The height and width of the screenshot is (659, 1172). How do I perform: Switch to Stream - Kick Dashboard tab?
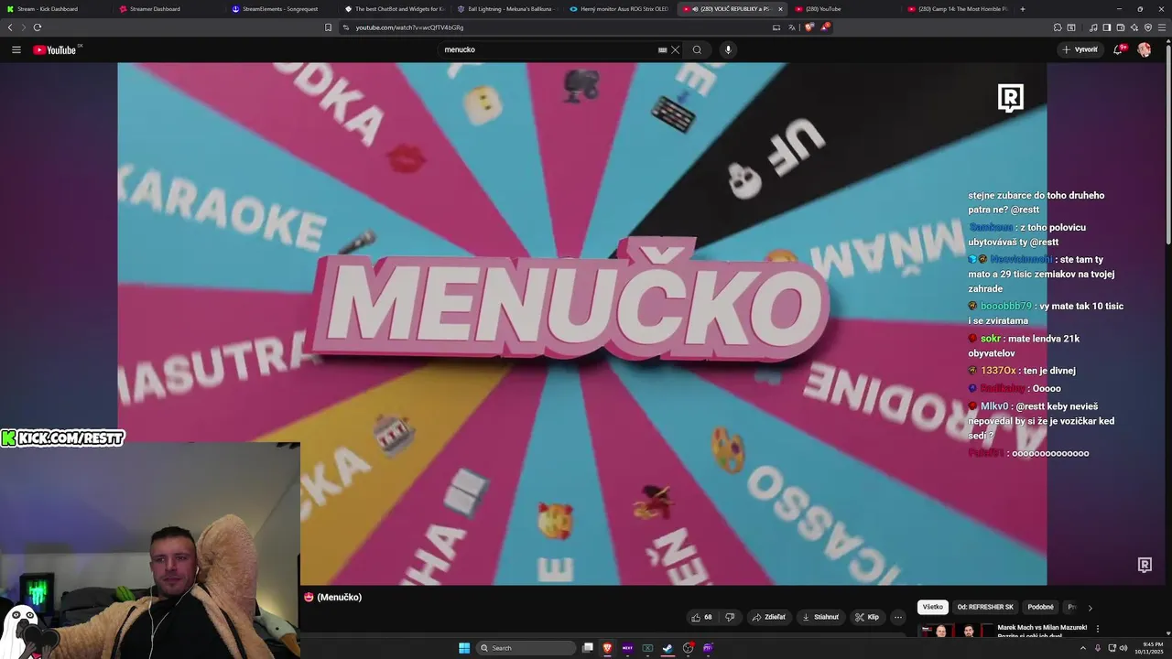[55, 9]
